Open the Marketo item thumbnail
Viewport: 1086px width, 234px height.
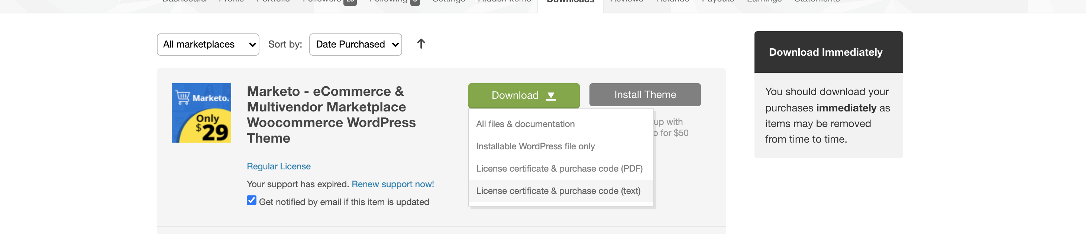201,113
